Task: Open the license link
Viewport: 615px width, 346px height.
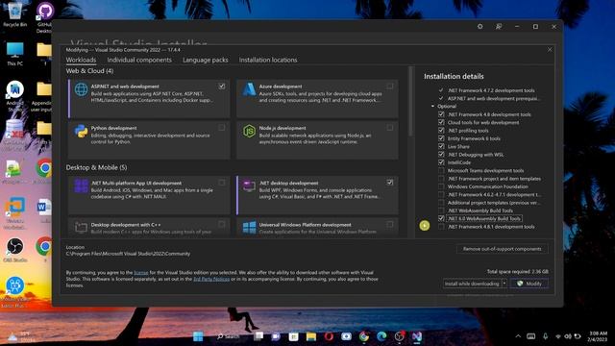Action: [x=141, y=272]
